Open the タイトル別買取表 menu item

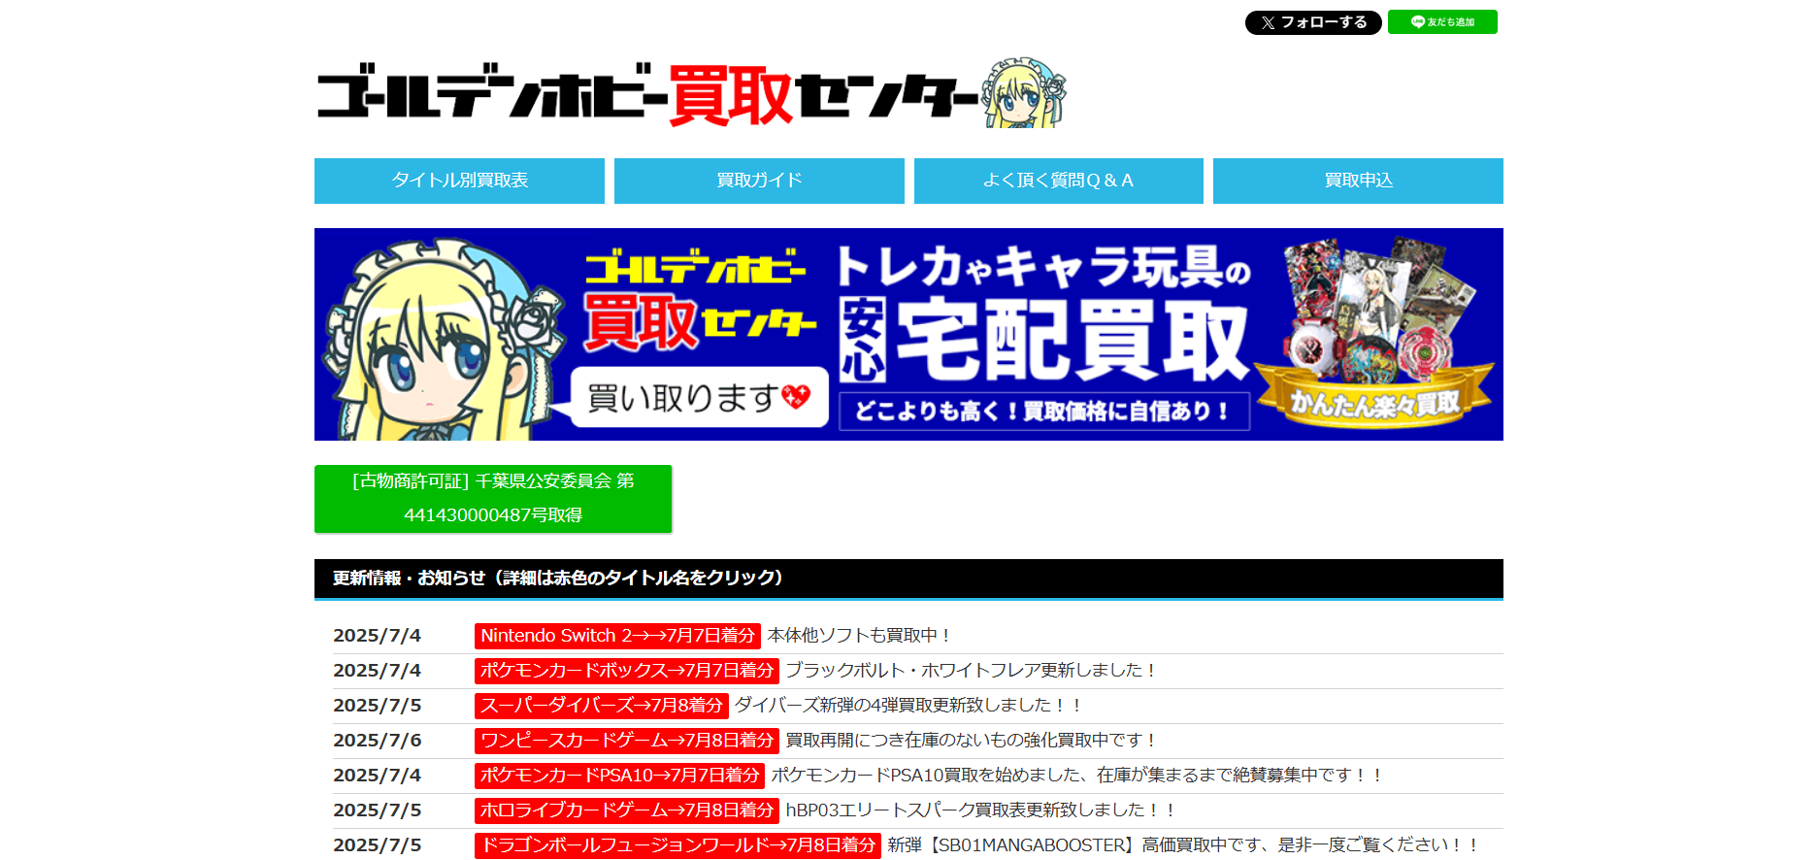459,181
